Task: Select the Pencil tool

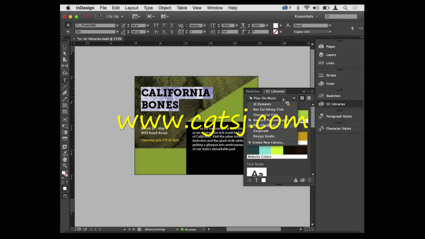Action: (x=64, y=99)
